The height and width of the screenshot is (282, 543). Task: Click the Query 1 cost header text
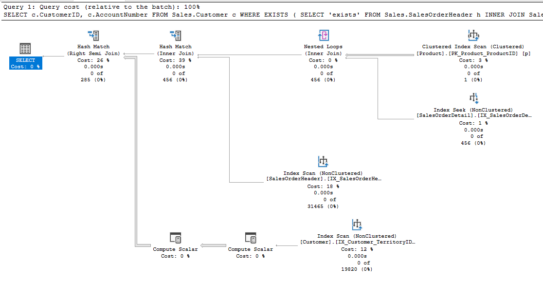101,7
